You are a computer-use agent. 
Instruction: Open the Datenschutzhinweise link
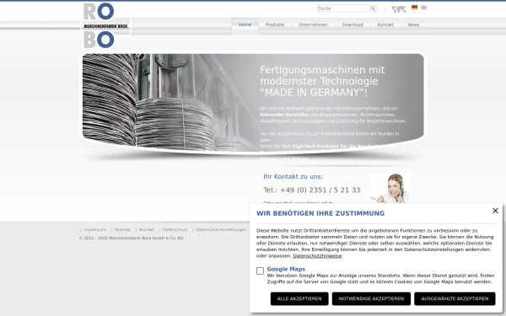317,256
